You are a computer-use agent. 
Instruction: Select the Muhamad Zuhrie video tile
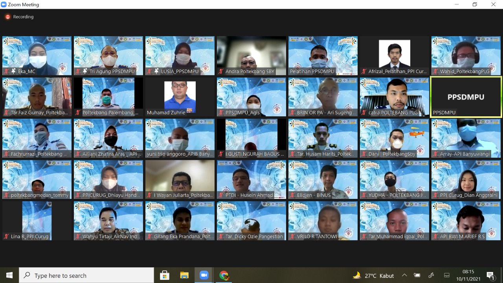coord(180,97)
